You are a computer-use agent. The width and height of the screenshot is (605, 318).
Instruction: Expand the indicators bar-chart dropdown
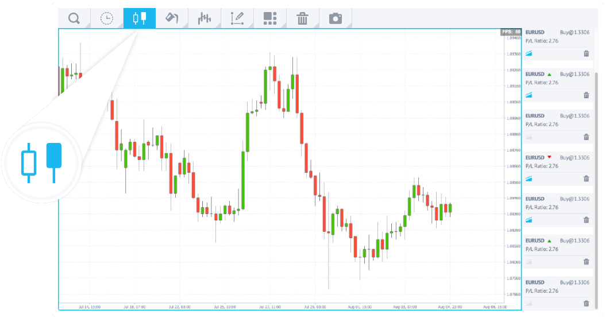(205, 18)
